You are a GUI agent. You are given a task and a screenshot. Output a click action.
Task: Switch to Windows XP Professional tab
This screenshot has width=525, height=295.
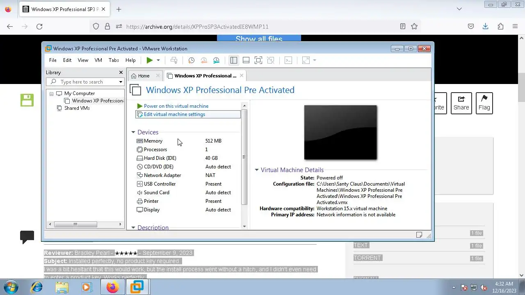[x=205, y=76]
